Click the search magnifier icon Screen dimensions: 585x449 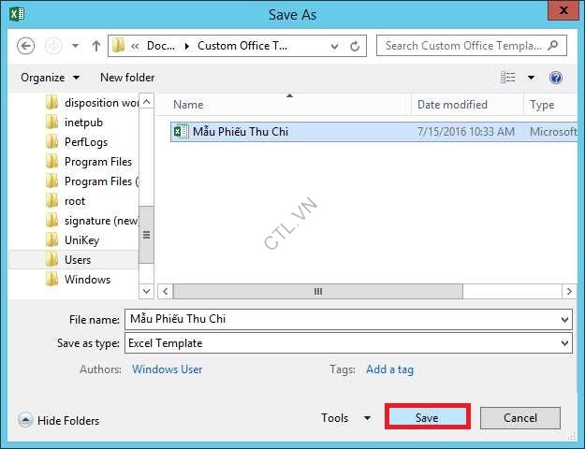click(553, 46)
